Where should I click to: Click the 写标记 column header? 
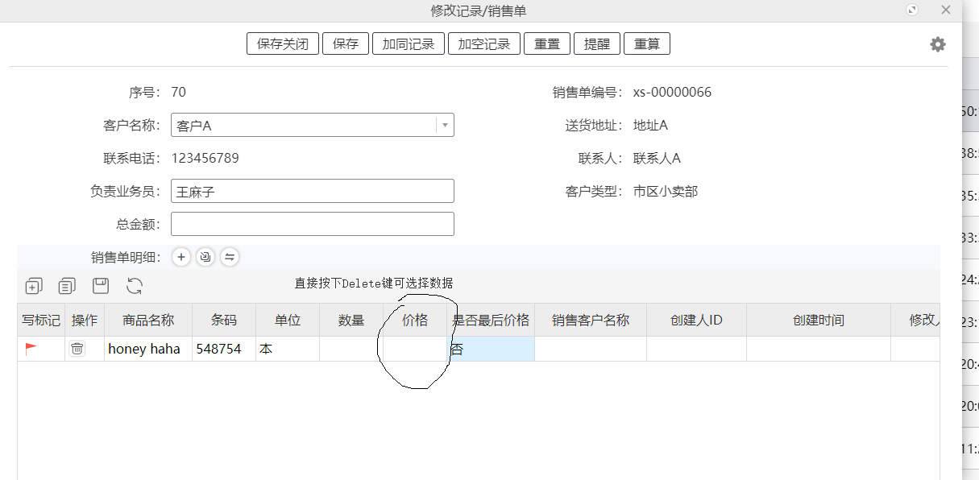coord(41,320)
